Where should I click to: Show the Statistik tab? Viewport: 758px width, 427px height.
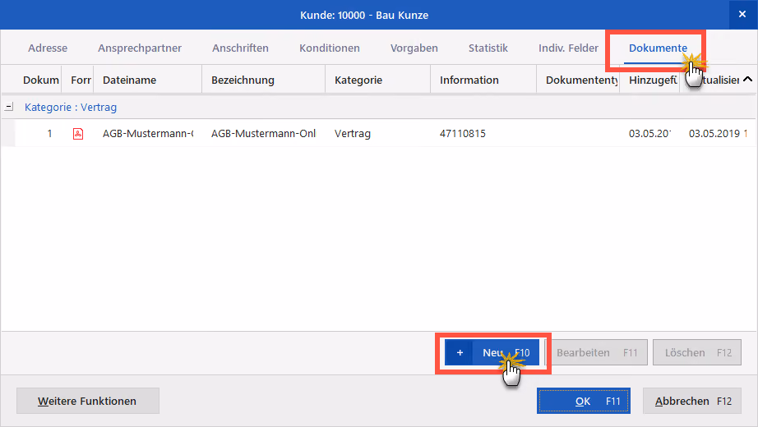(x=488, y=48)
